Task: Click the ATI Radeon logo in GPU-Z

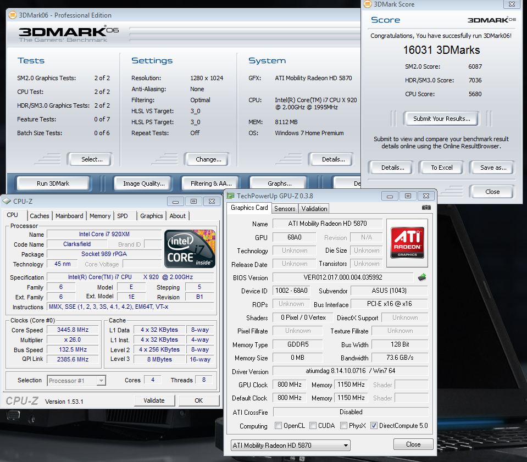Action: click(x=407, y=243)
